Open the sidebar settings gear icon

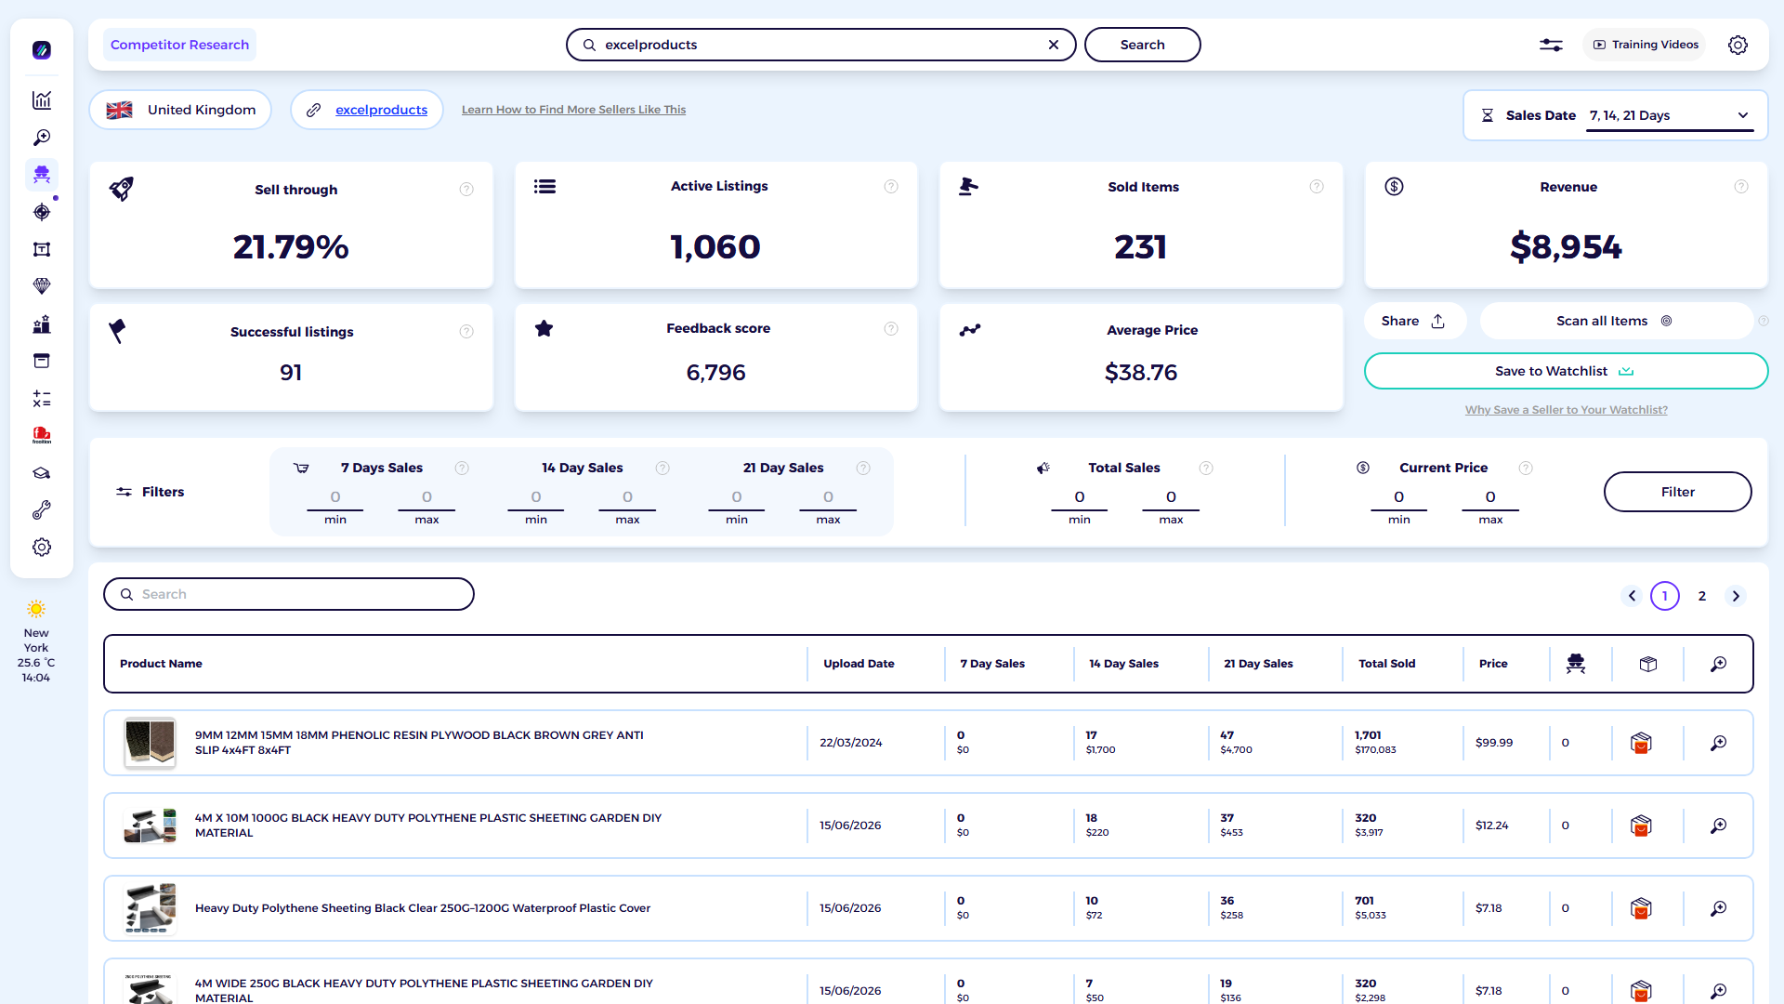[x=42, y=548]
